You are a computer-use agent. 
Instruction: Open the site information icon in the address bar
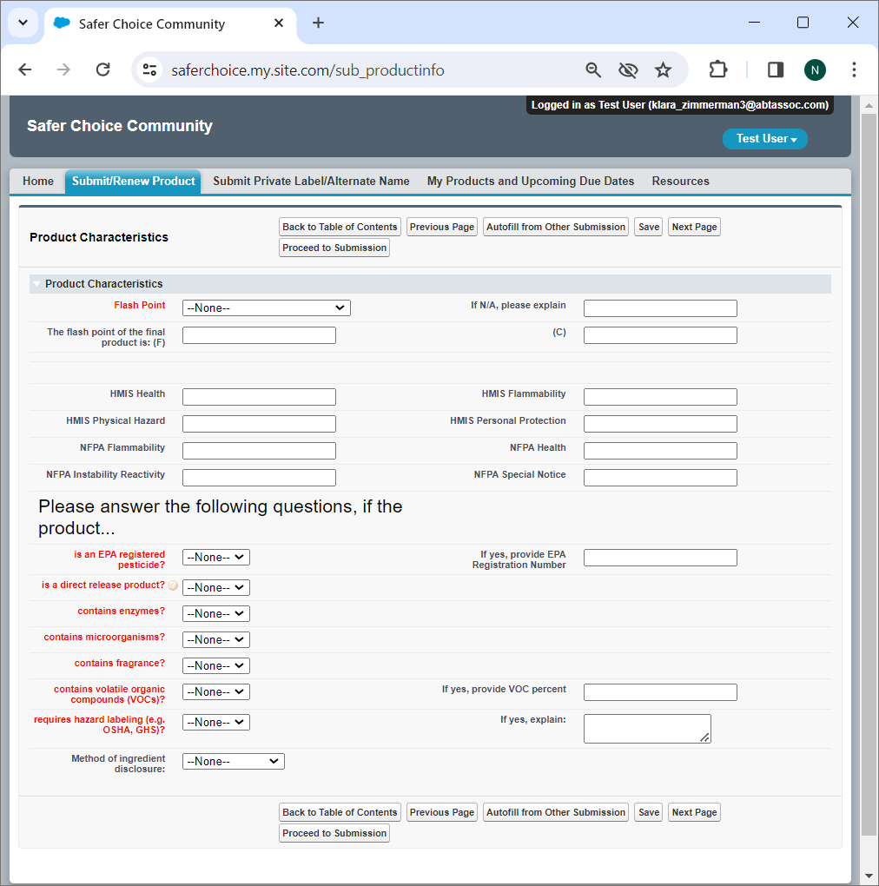(149, 69)
